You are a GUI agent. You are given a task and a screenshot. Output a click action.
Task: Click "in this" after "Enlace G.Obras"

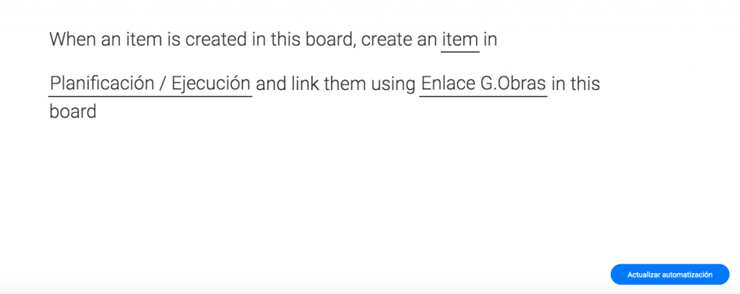click(x=576, y=84)
